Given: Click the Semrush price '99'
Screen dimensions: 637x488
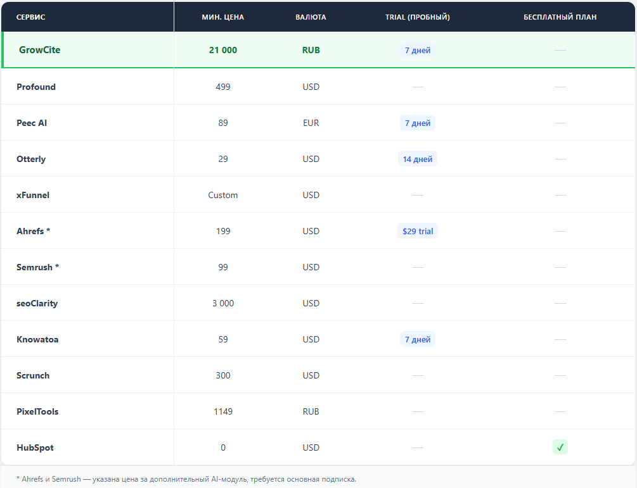Looking at the screenshot, I should click(223, 267).
